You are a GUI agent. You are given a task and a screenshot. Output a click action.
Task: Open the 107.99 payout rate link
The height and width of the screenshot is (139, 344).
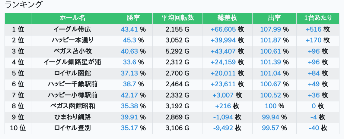click(270, 29)
